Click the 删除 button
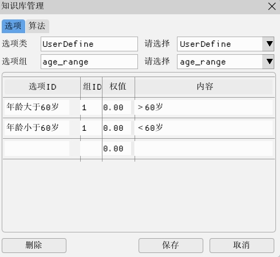Screen dimensions: 280x257 click(34, 246)
